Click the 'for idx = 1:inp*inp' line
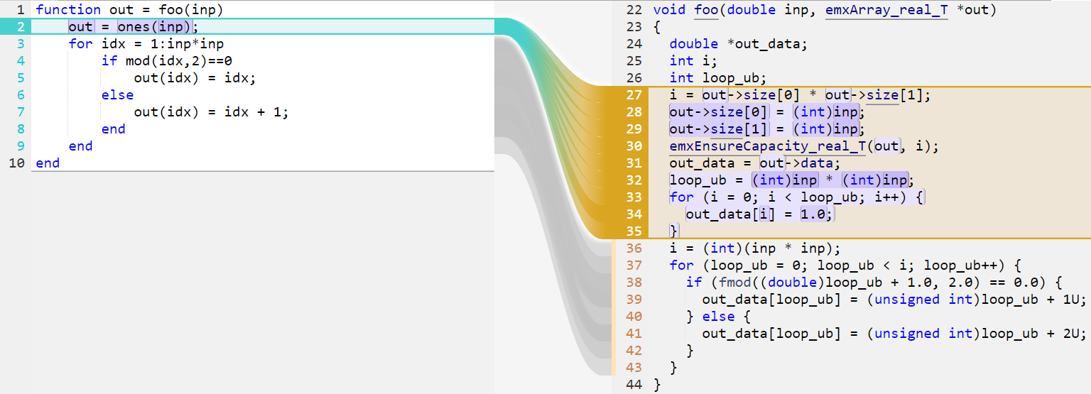The width and height of the screenshot is (1091, 394). click(146, 44)
